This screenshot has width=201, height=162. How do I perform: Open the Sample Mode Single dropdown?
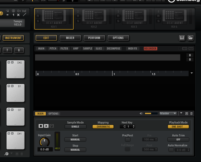(x=75, y=127)
